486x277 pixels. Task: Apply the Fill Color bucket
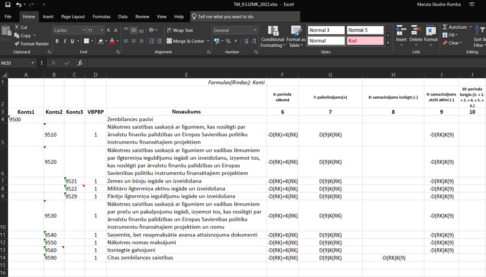tap(100, 41)
